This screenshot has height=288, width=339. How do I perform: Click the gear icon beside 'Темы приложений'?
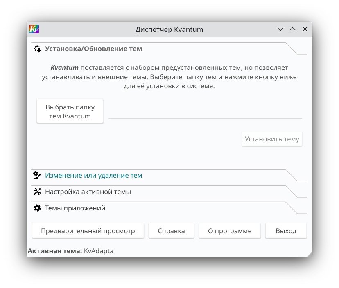37,208
